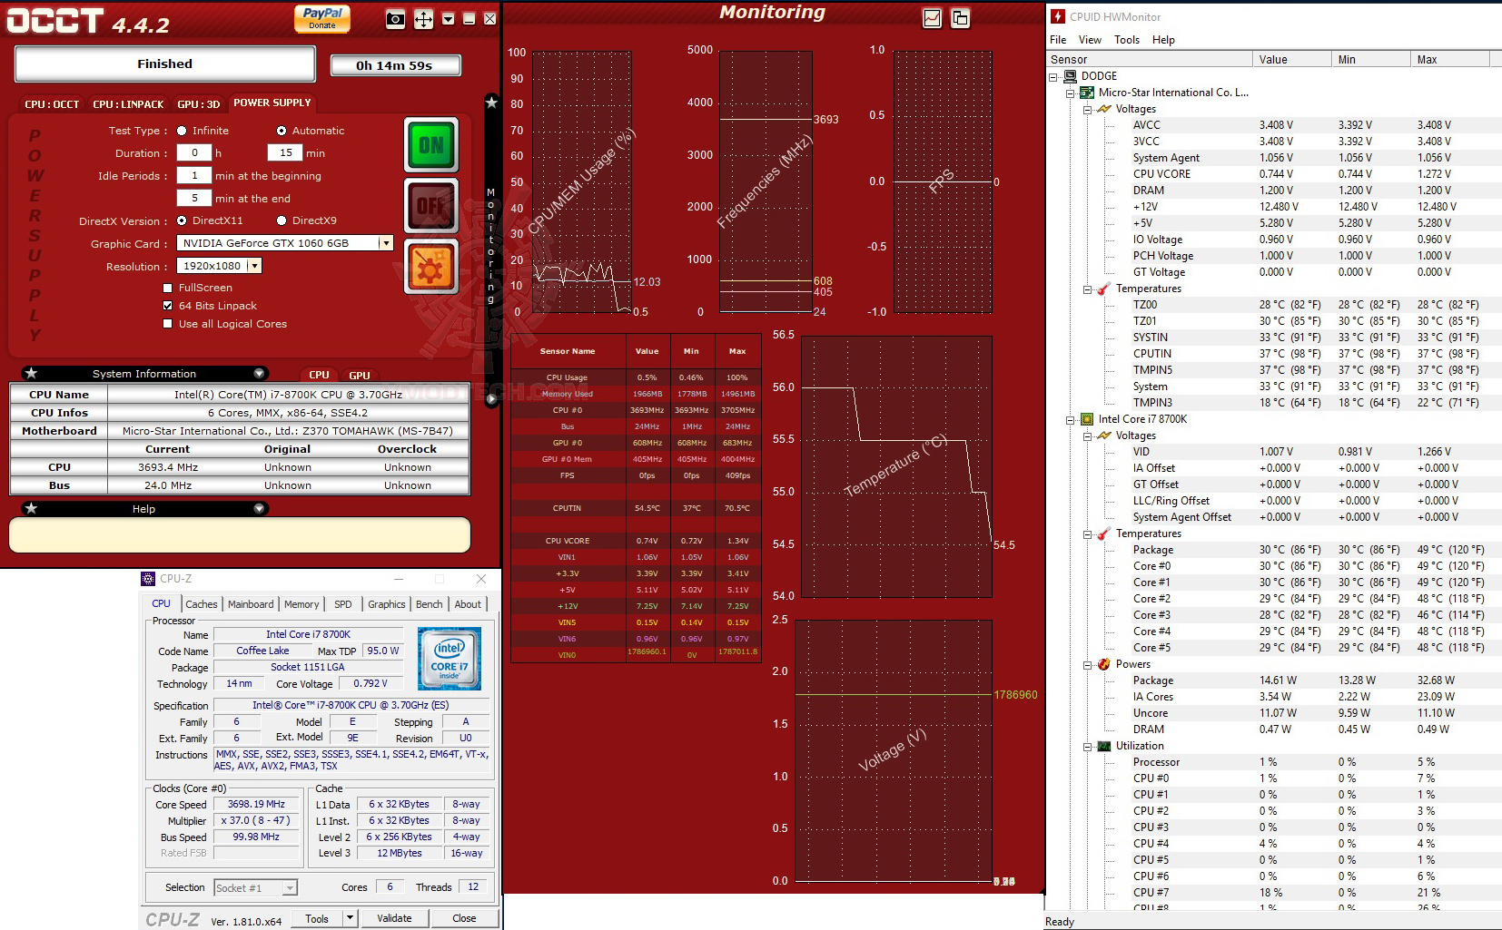The width and height of the screenshot is (1502, 930).
Task: Click the Intel Core i7 logo in CPU-Z
Action: point(450,659)
